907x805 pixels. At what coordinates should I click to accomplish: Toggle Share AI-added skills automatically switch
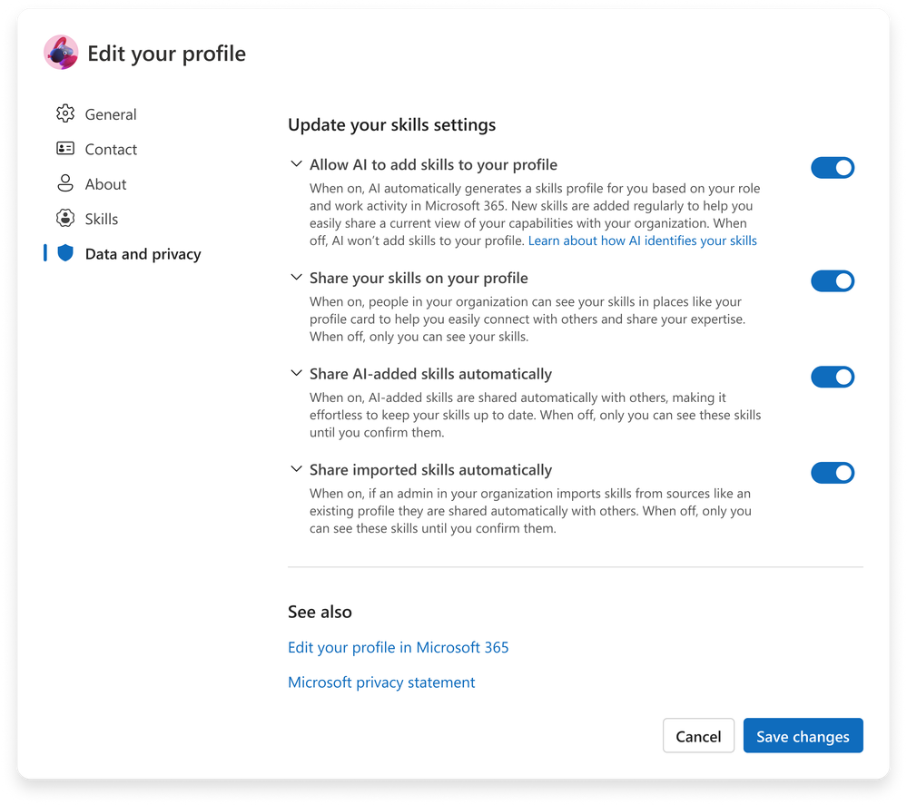pyautogui.click(x=833, y=377)
